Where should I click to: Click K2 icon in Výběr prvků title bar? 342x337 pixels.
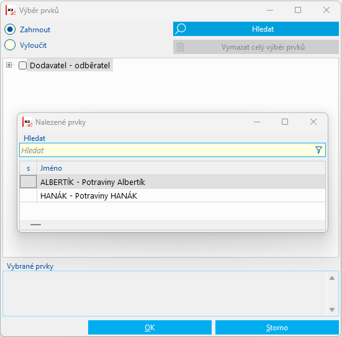11,10
